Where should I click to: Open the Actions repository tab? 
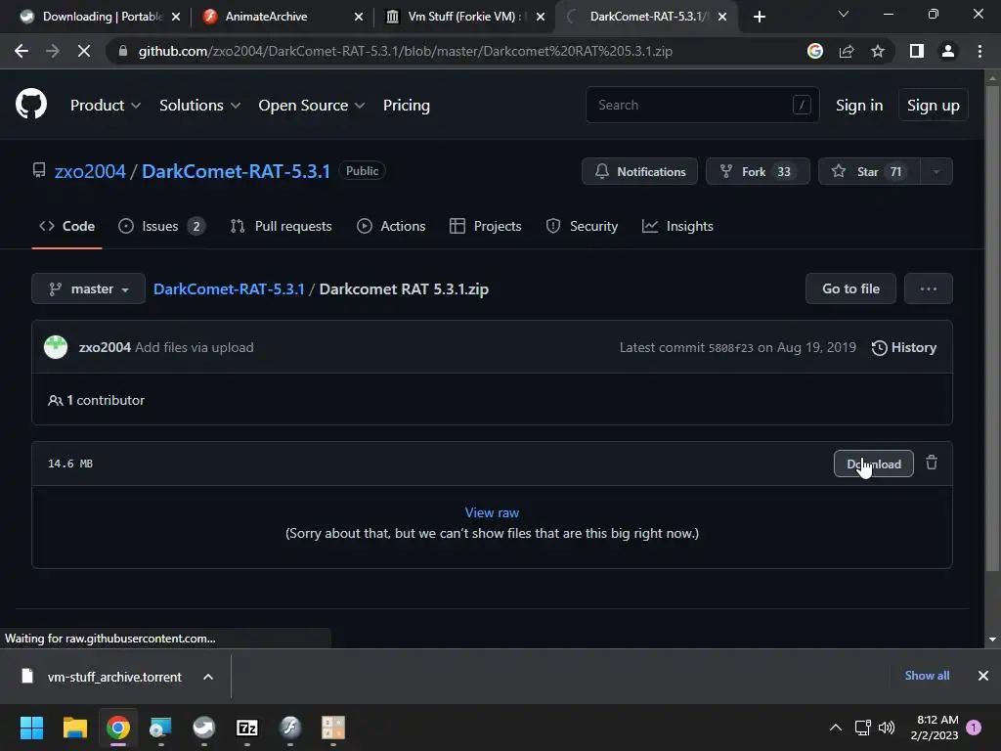pos(391,226)
